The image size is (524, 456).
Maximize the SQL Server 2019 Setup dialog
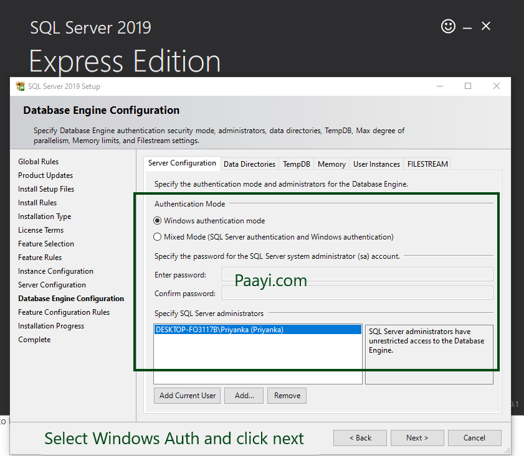(x=468, y=86)
